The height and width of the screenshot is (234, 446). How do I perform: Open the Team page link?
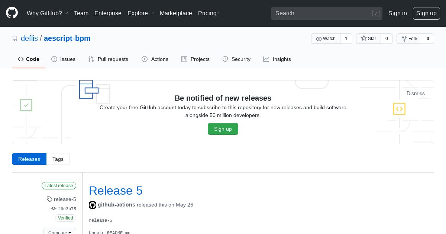(81, 13)
